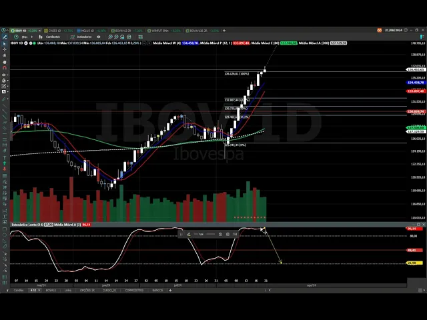
Task: Switch to BOVAV12 2R chart tab
Action: [x=125, y=31]
